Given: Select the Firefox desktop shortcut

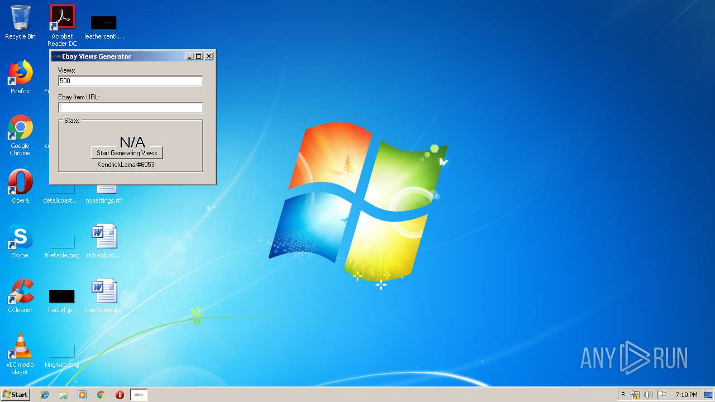Looking at the screenshot, I should point(20,77).
